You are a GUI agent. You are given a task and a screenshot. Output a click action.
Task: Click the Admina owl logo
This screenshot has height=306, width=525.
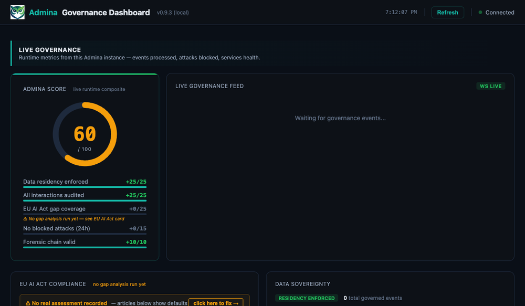click(x=17, y=13)
